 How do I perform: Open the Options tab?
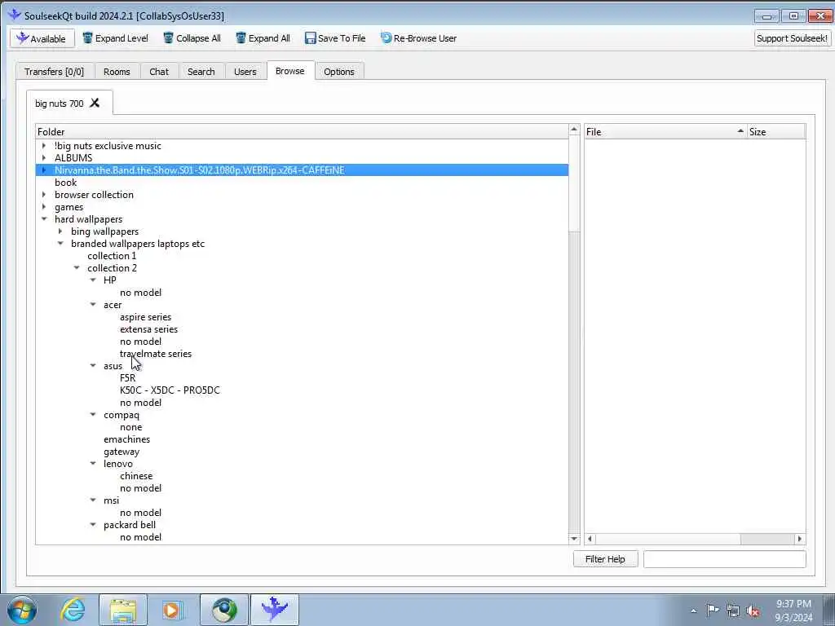tap(338, 72)
